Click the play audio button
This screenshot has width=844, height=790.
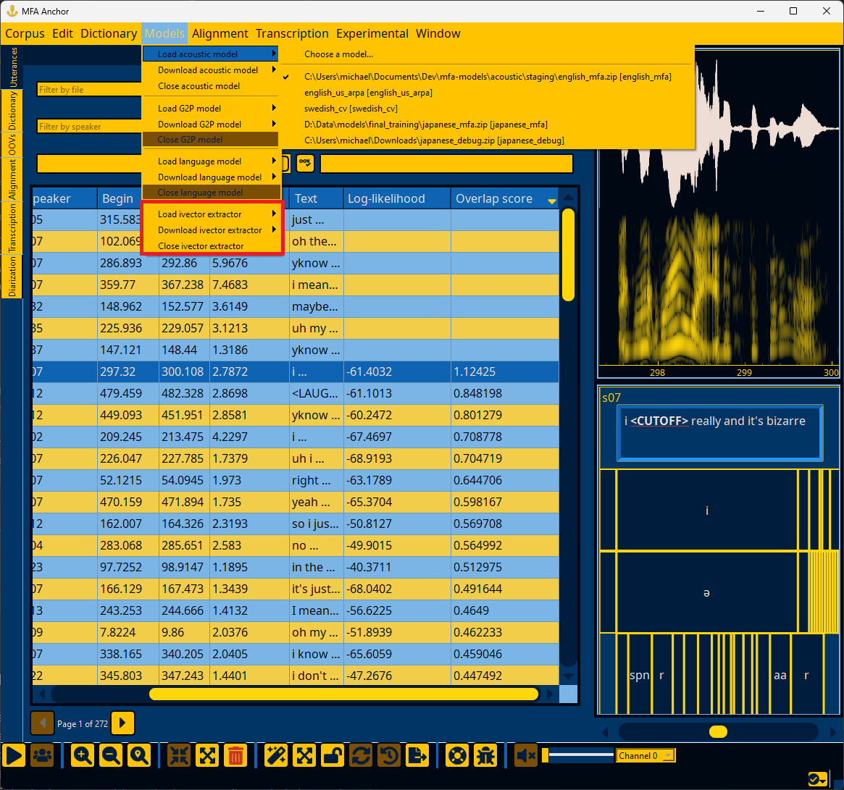click(14, 756)
